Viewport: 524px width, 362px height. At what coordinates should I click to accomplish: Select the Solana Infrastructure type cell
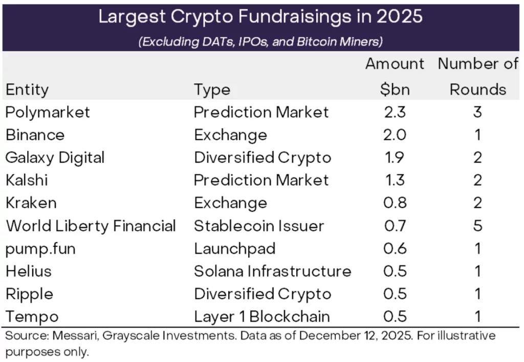272,271
